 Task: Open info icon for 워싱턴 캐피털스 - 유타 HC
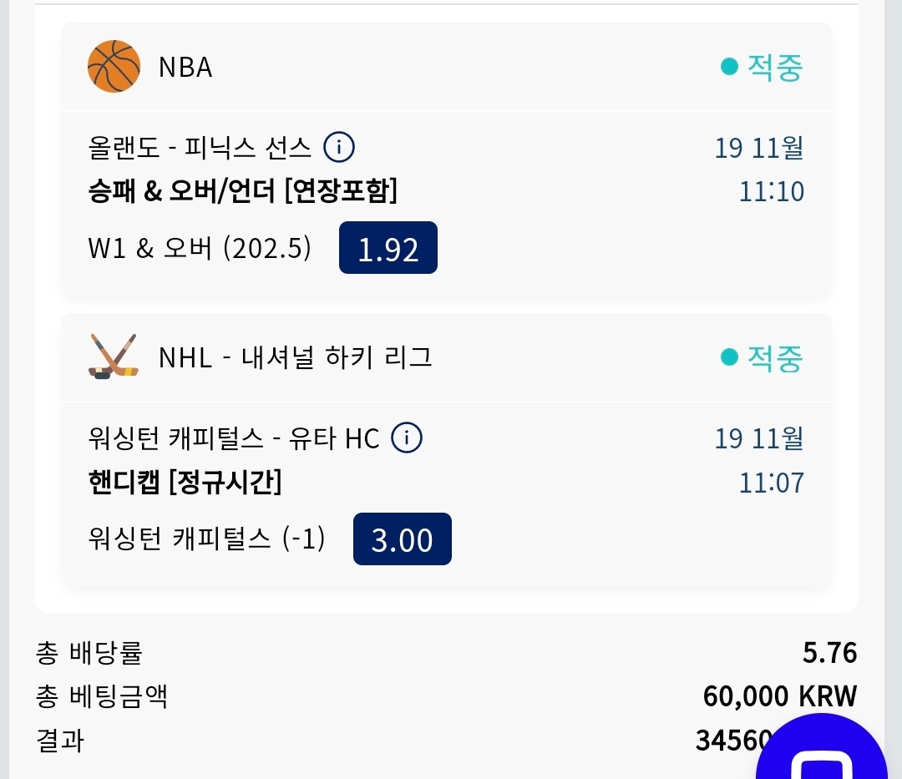point(407,438)
